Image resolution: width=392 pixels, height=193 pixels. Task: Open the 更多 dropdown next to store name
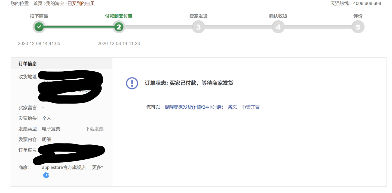point(97,167)
